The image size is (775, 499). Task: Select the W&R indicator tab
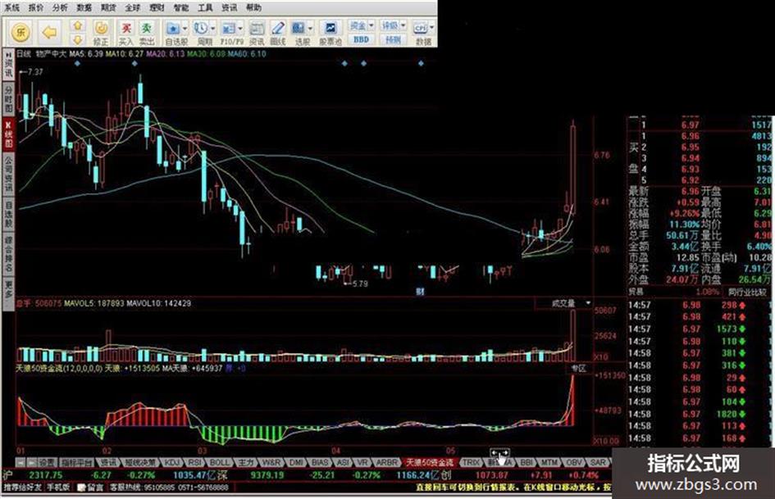pyautogui.click(x=271, y=462)
